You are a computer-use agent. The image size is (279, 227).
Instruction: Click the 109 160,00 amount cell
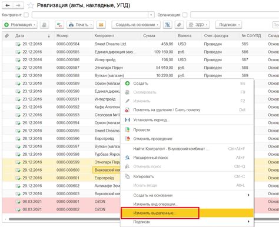point(164,52)
